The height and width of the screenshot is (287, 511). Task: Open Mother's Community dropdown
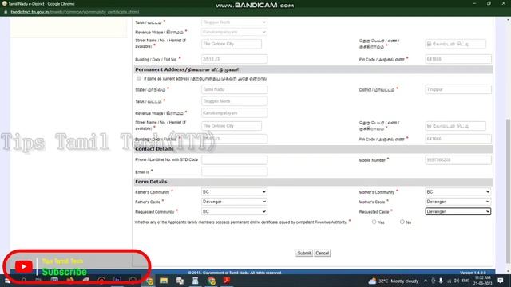(458, 192)
